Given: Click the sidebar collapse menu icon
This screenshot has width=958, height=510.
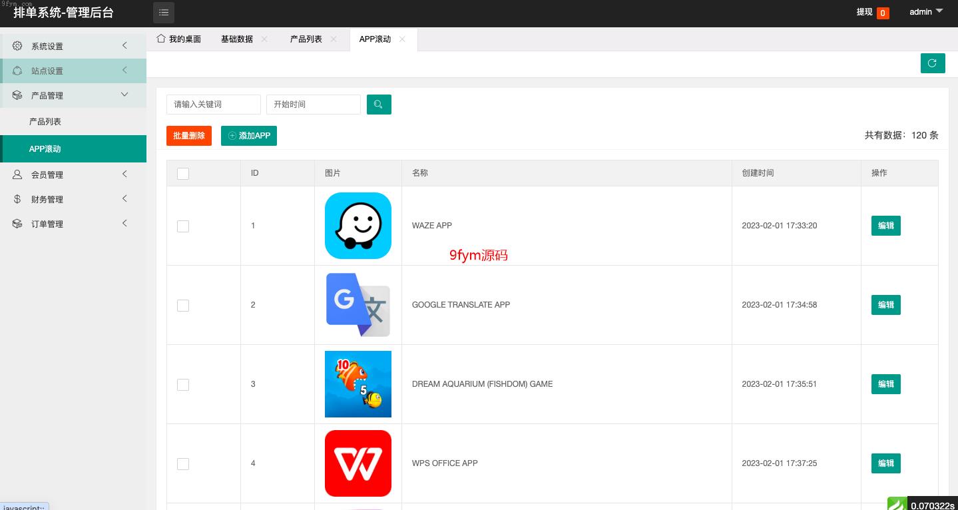Looking at the screenshot, I should coord(164,13).
